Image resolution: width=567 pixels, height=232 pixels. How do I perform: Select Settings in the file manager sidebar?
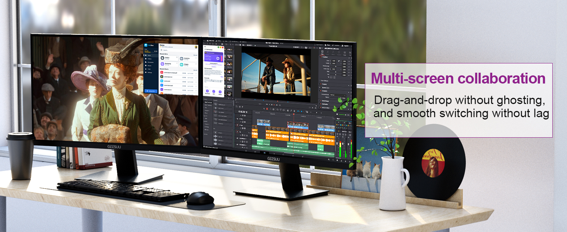tap(145, 72)
